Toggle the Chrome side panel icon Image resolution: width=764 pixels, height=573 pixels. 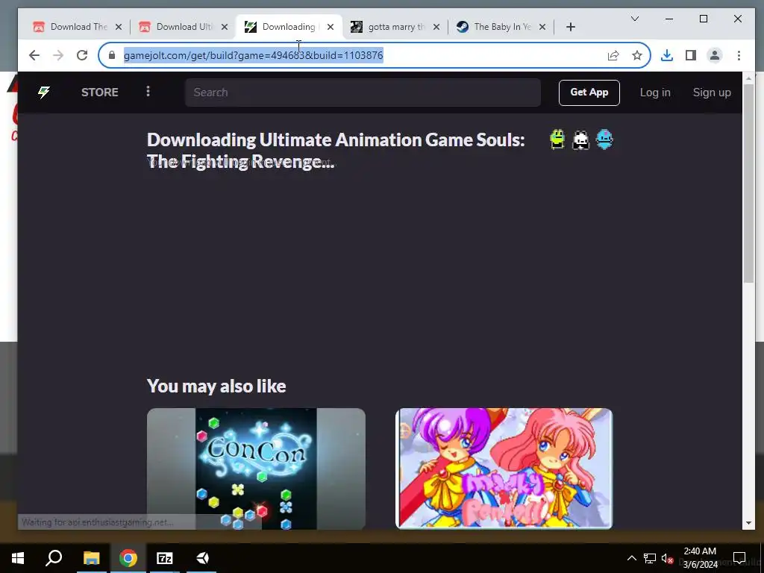690,55
